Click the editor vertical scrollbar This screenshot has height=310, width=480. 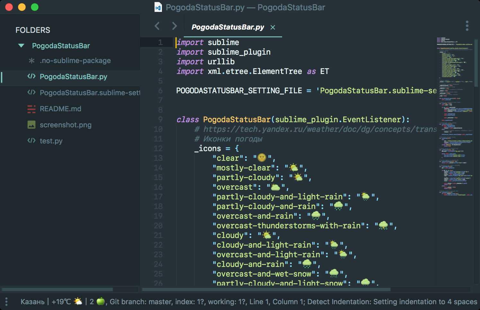477,63
